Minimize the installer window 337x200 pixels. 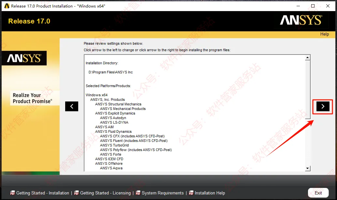[298, 6]
